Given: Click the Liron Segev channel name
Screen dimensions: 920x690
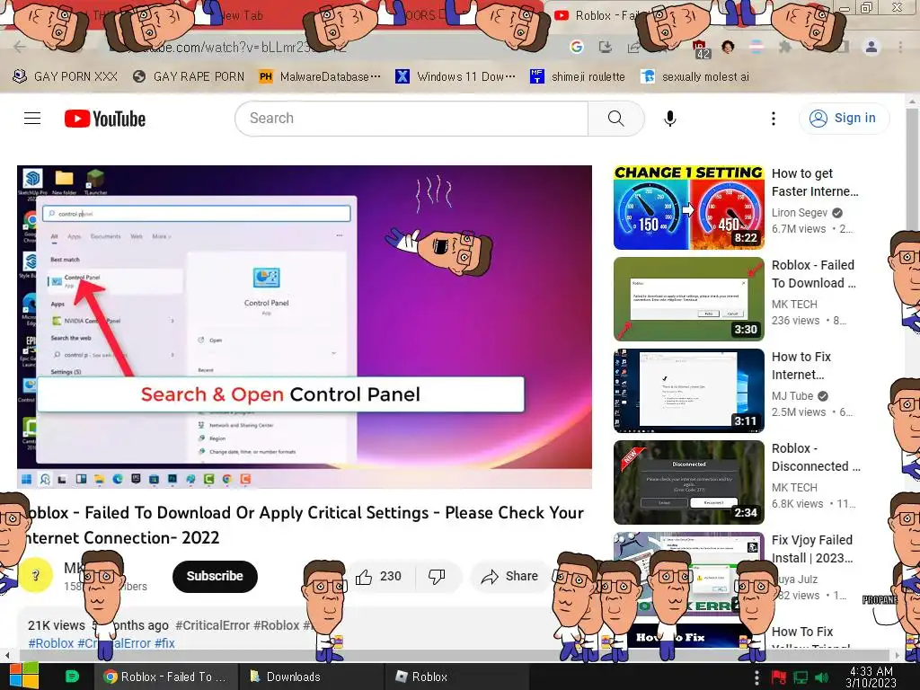Looking at the screenshot, I should click(799, 212).
